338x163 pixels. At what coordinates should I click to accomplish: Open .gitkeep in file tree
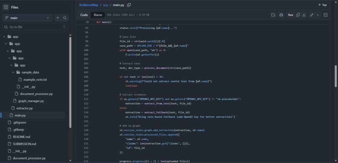click(x=18, y=129)
